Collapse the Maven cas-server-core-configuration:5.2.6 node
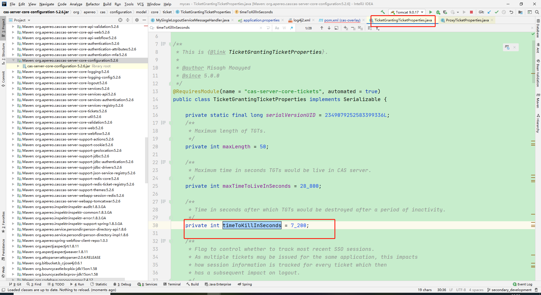The width and height of the screenshot is (541, 295). 13,61
